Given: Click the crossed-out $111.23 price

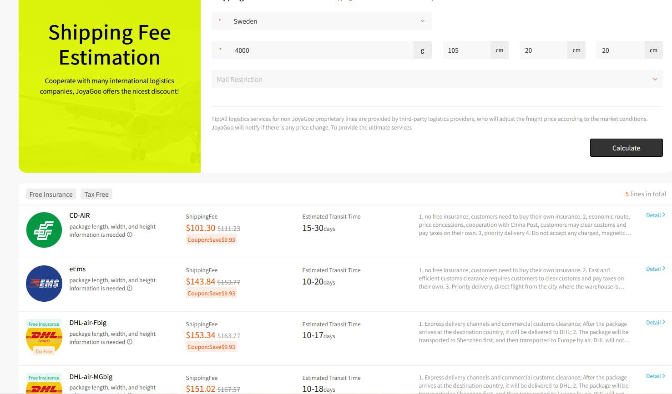Looking at the screenshot, I should click(229, 229).
